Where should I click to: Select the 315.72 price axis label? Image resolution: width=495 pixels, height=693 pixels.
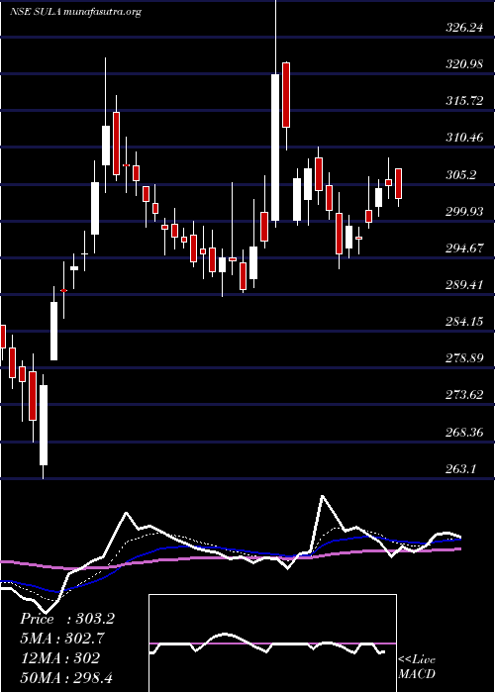(464, 101)
